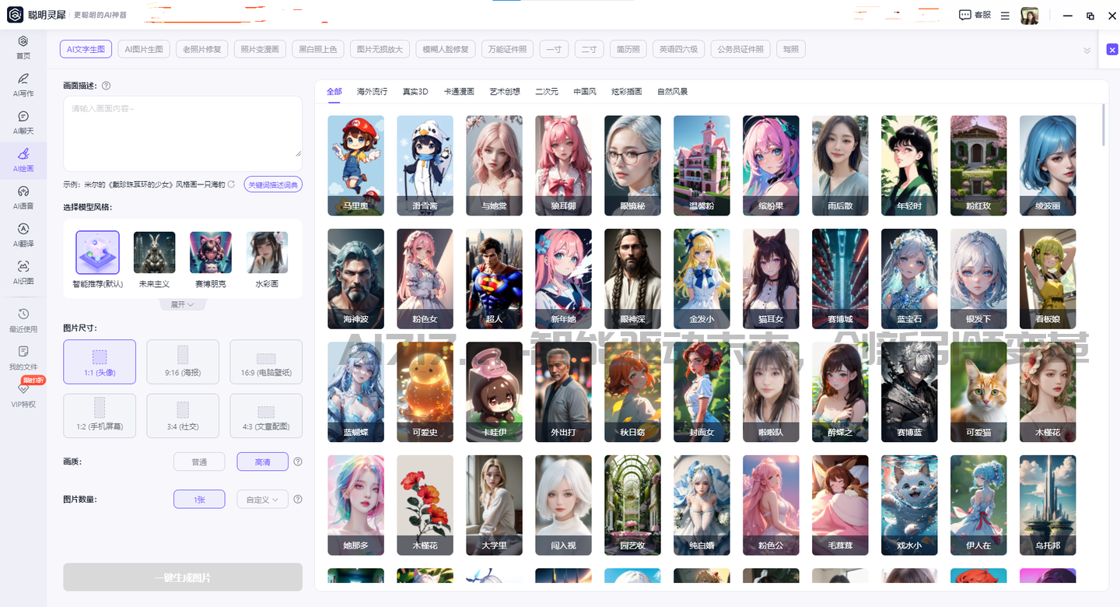Open AI识图 image recognition icon

point(23,266)
